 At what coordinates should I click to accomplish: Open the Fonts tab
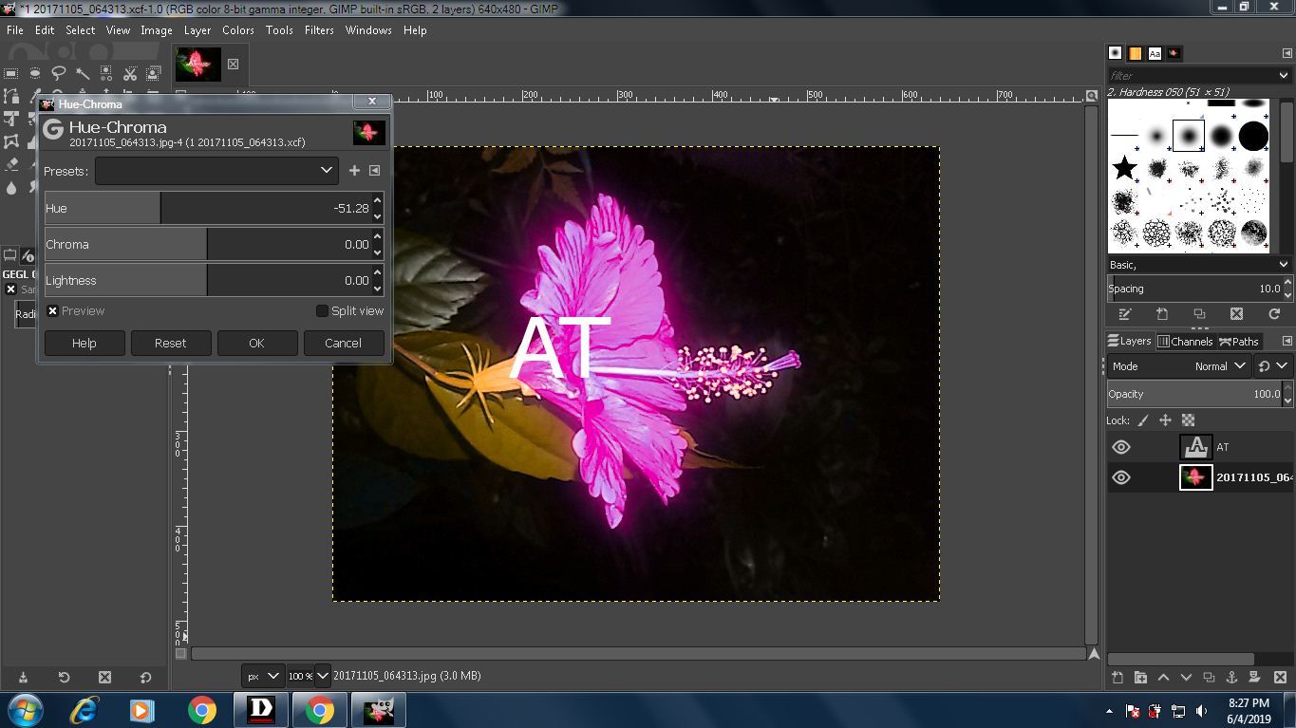point(1155,53)
